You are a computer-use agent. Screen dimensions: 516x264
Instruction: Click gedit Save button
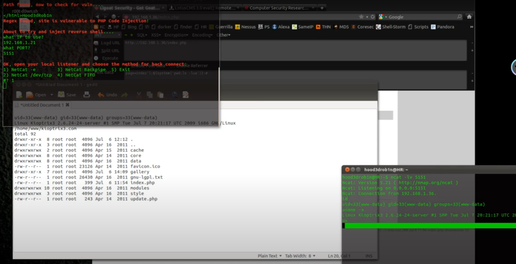pos(67,95)
